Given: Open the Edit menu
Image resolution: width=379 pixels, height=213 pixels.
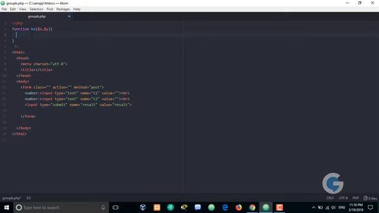Looking at the screenshot, I should [13, 9].
